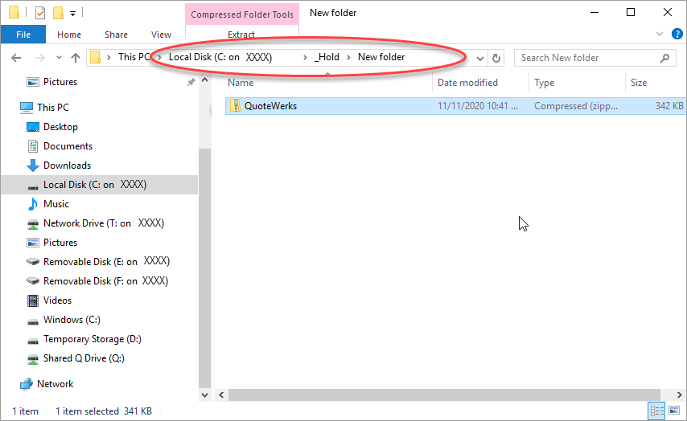Click the date 11/11/2020 10:41 cell

click(x=478, y=106)
